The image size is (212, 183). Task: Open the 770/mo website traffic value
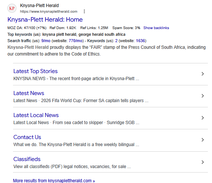[x=75, y=41]
